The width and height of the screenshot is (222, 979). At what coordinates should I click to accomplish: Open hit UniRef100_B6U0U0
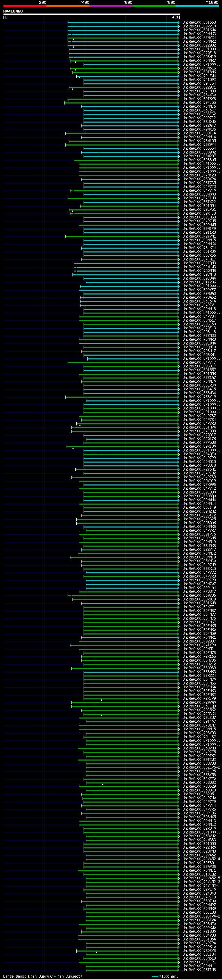pyautogui.click(x=199, y=122)
